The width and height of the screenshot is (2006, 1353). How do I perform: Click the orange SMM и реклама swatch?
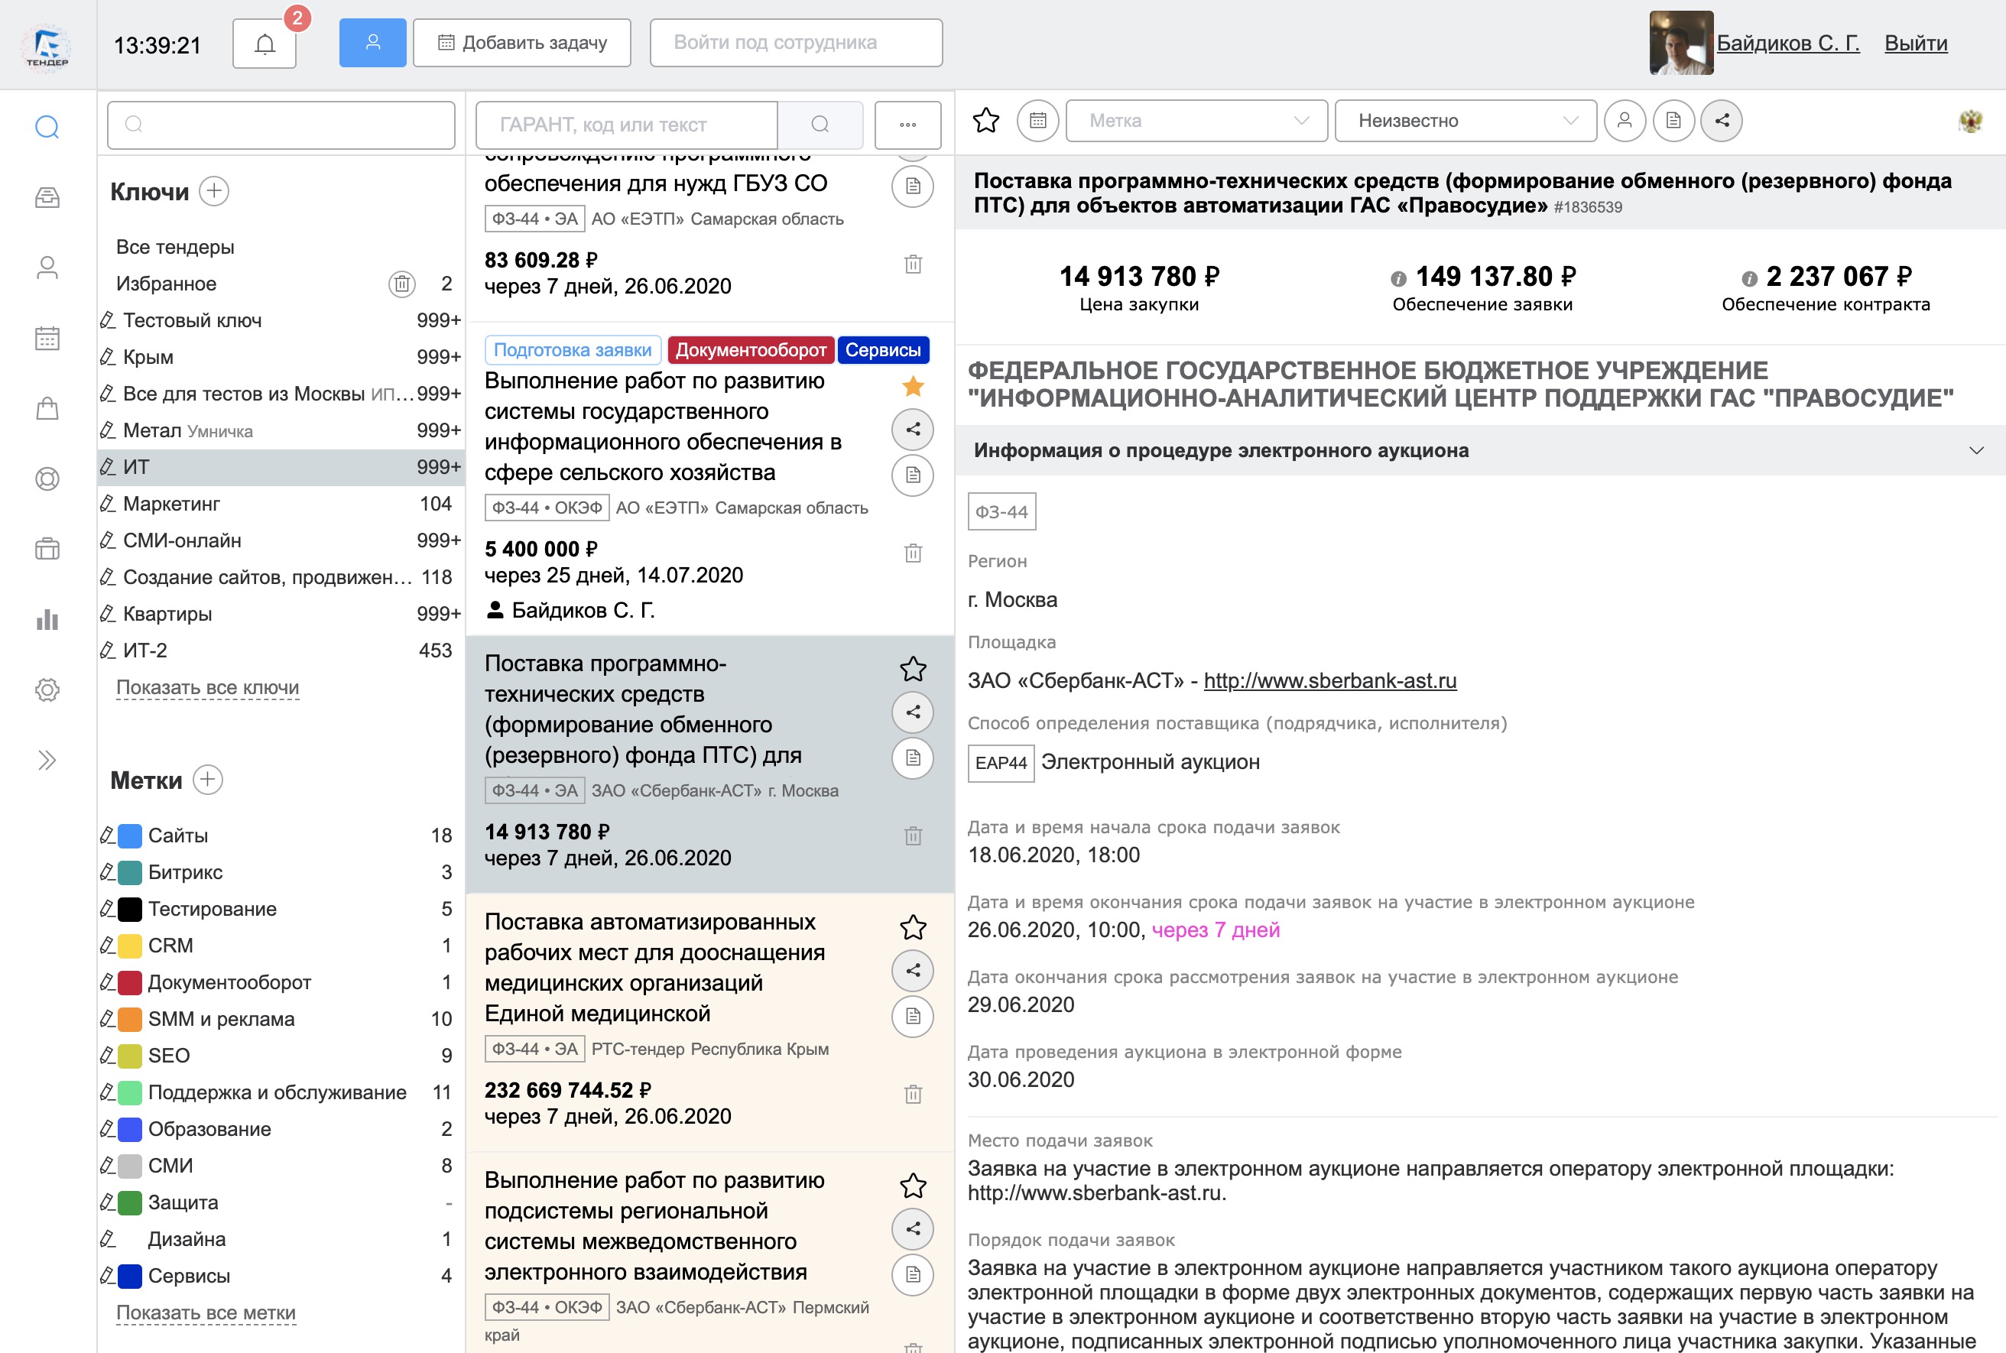point(129,1019)
